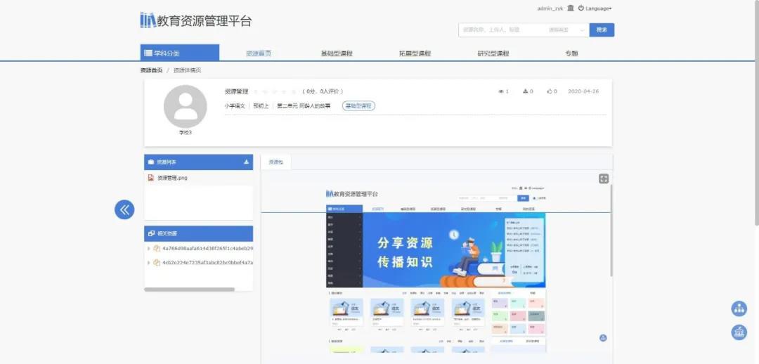Click the thumbs-up like icon

coord(550,91)
